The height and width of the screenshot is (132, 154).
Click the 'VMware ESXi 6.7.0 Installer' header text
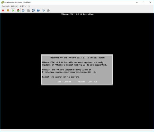pos(77,14)
